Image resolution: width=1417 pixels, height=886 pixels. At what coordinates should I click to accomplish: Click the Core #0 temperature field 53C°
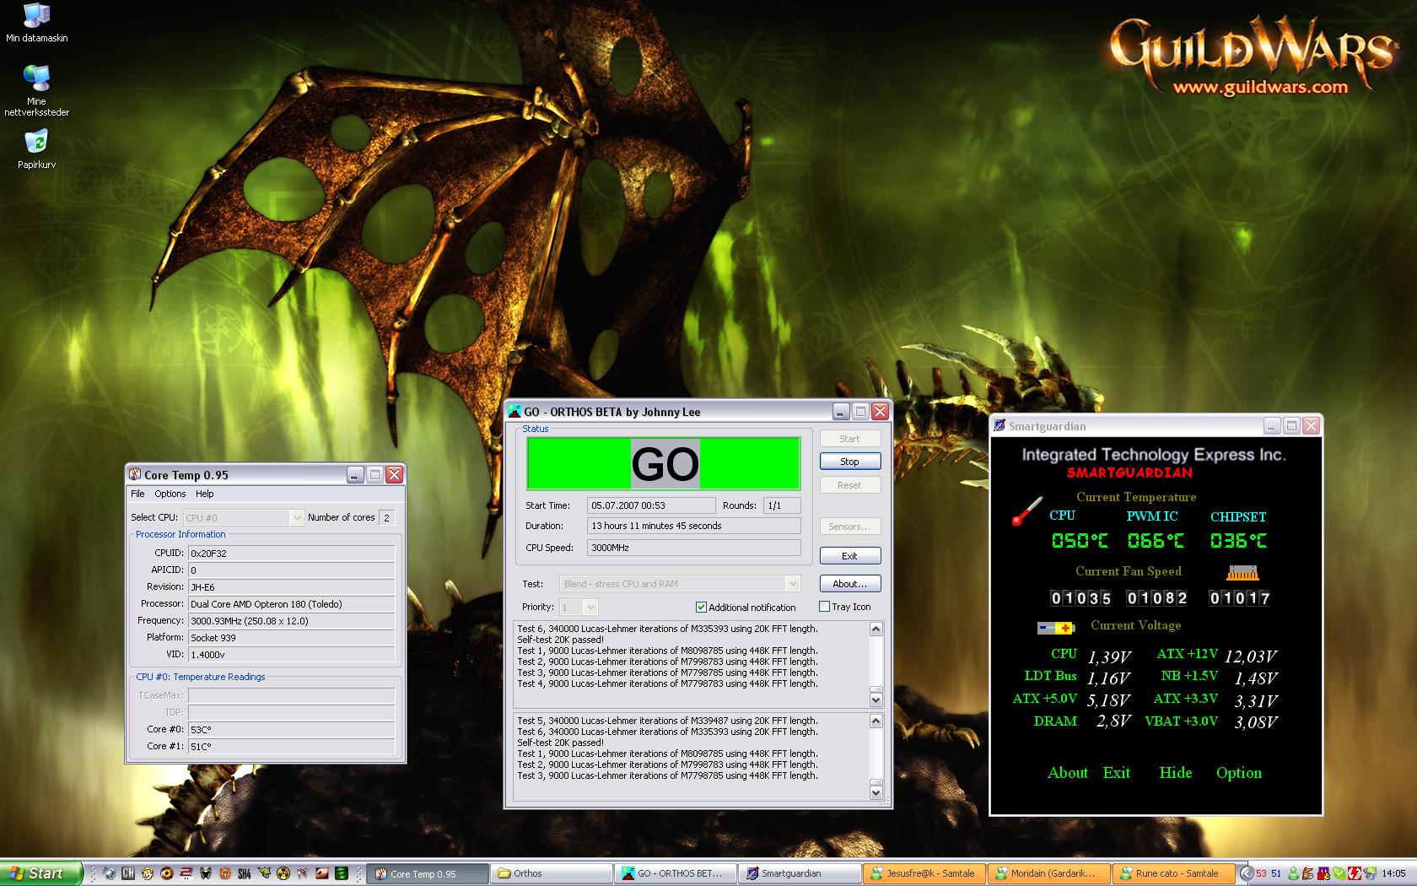coord(291,729)
